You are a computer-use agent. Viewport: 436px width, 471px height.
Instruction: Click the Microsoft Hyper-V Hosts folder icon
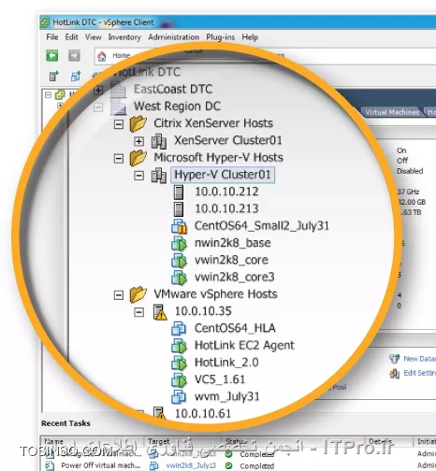tap(138, 158)
